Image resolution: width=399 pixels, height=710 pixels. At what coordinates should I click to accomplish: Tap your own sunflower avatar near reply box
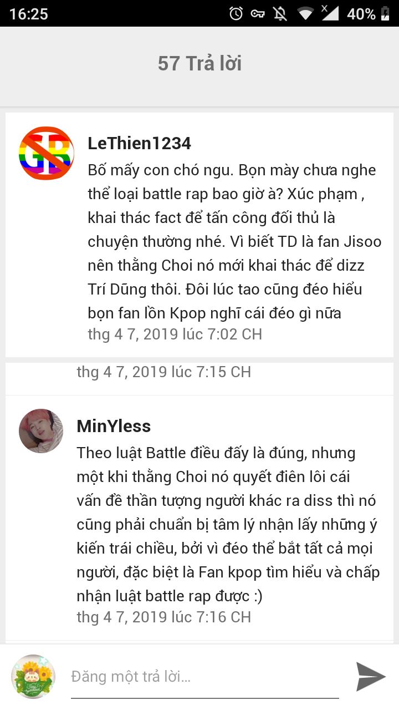33,676
